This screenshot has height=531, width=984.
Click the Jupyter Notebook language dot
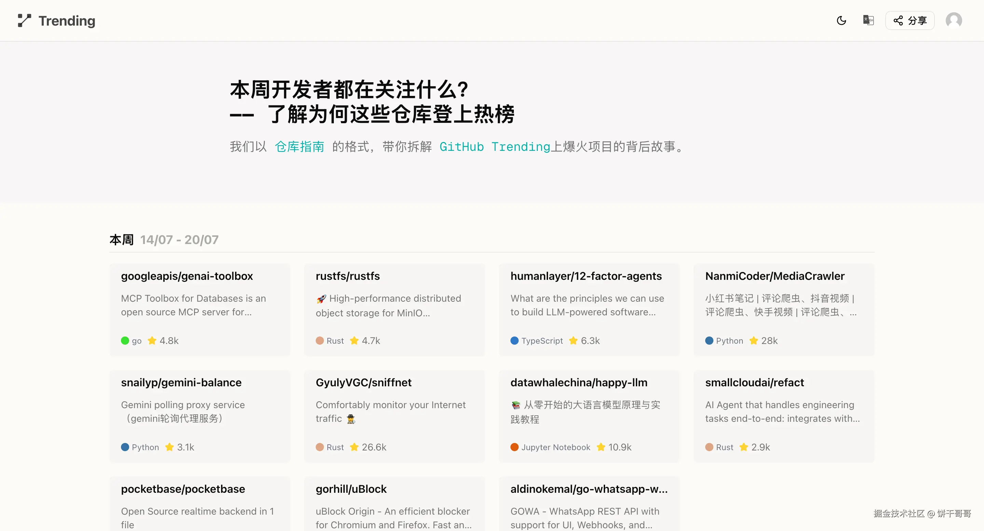515,447
